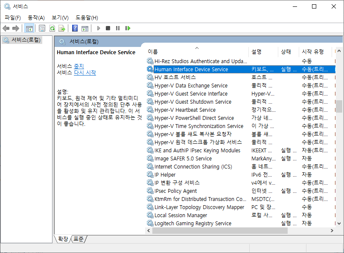344x253 pixels.
Task: Click gear icon of KtmRm for Distributed Transaction
Action: [x=150, y=199]
